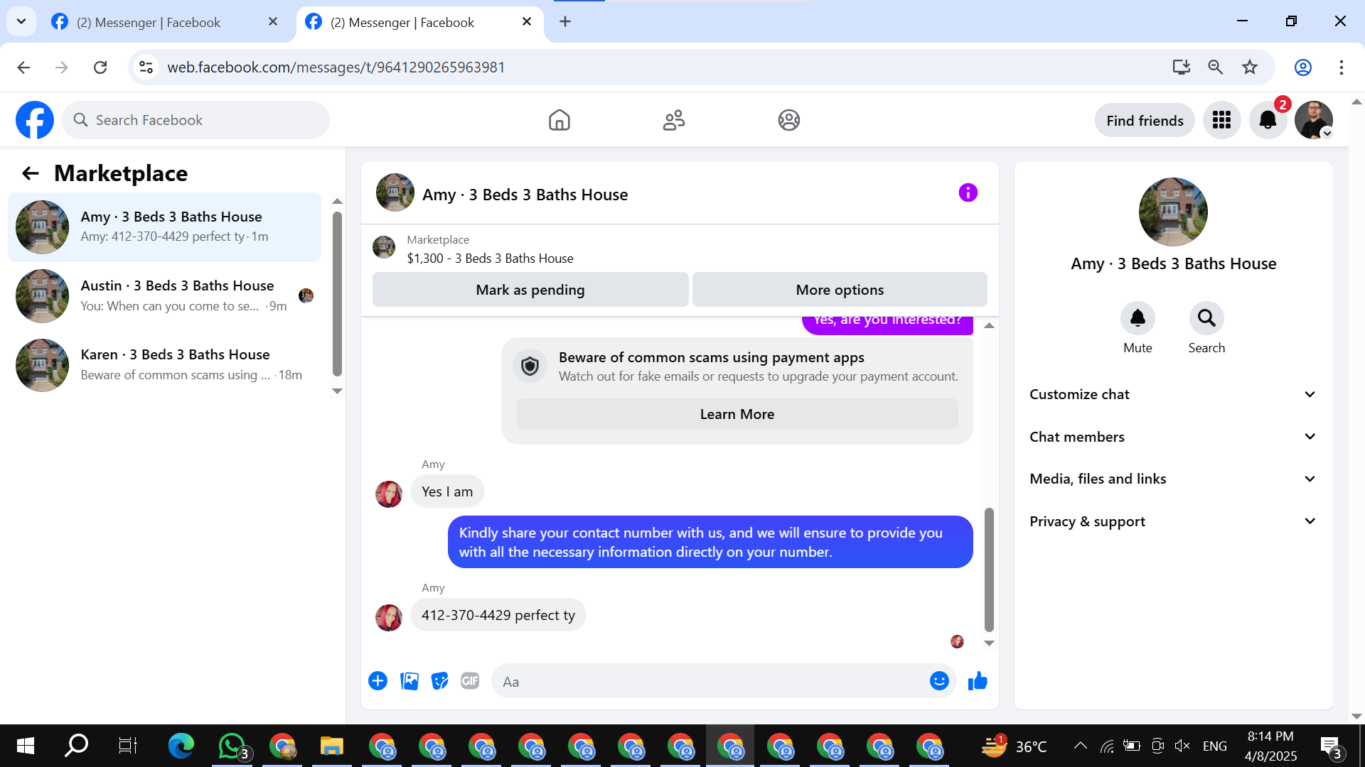
Task: Click the thumbs-up like send icon
Action: (x=978, y=681)
